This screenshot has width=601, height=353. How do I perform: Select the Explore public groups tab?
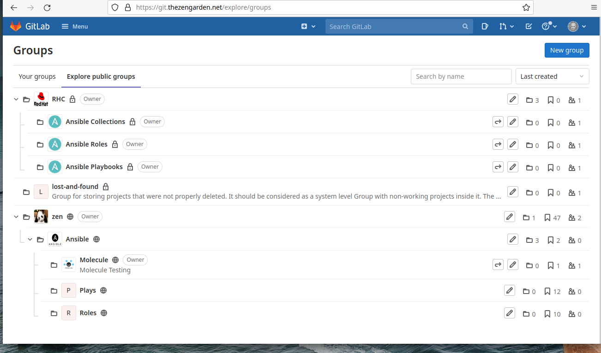click(x=101, y=76)
